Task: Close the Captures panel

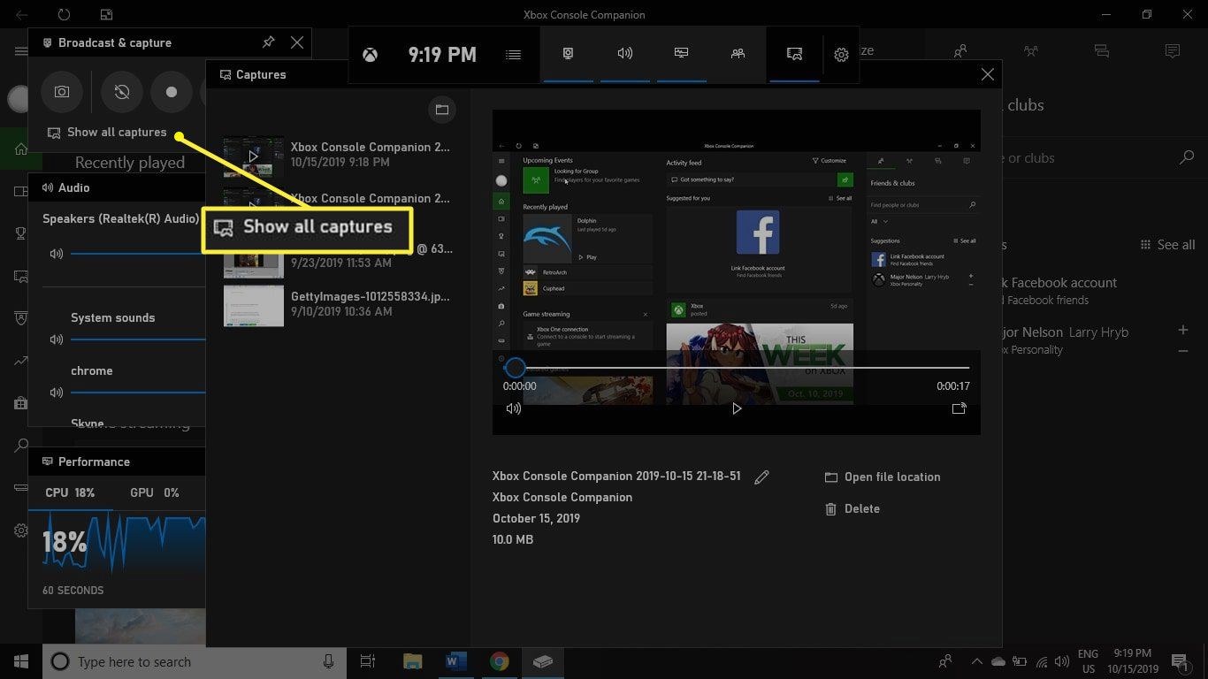Action: click(988, 75)
